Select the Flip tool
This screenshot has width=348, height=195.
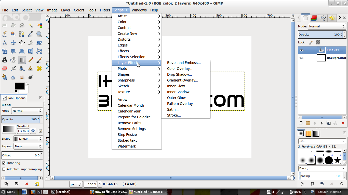click(31, 51)
